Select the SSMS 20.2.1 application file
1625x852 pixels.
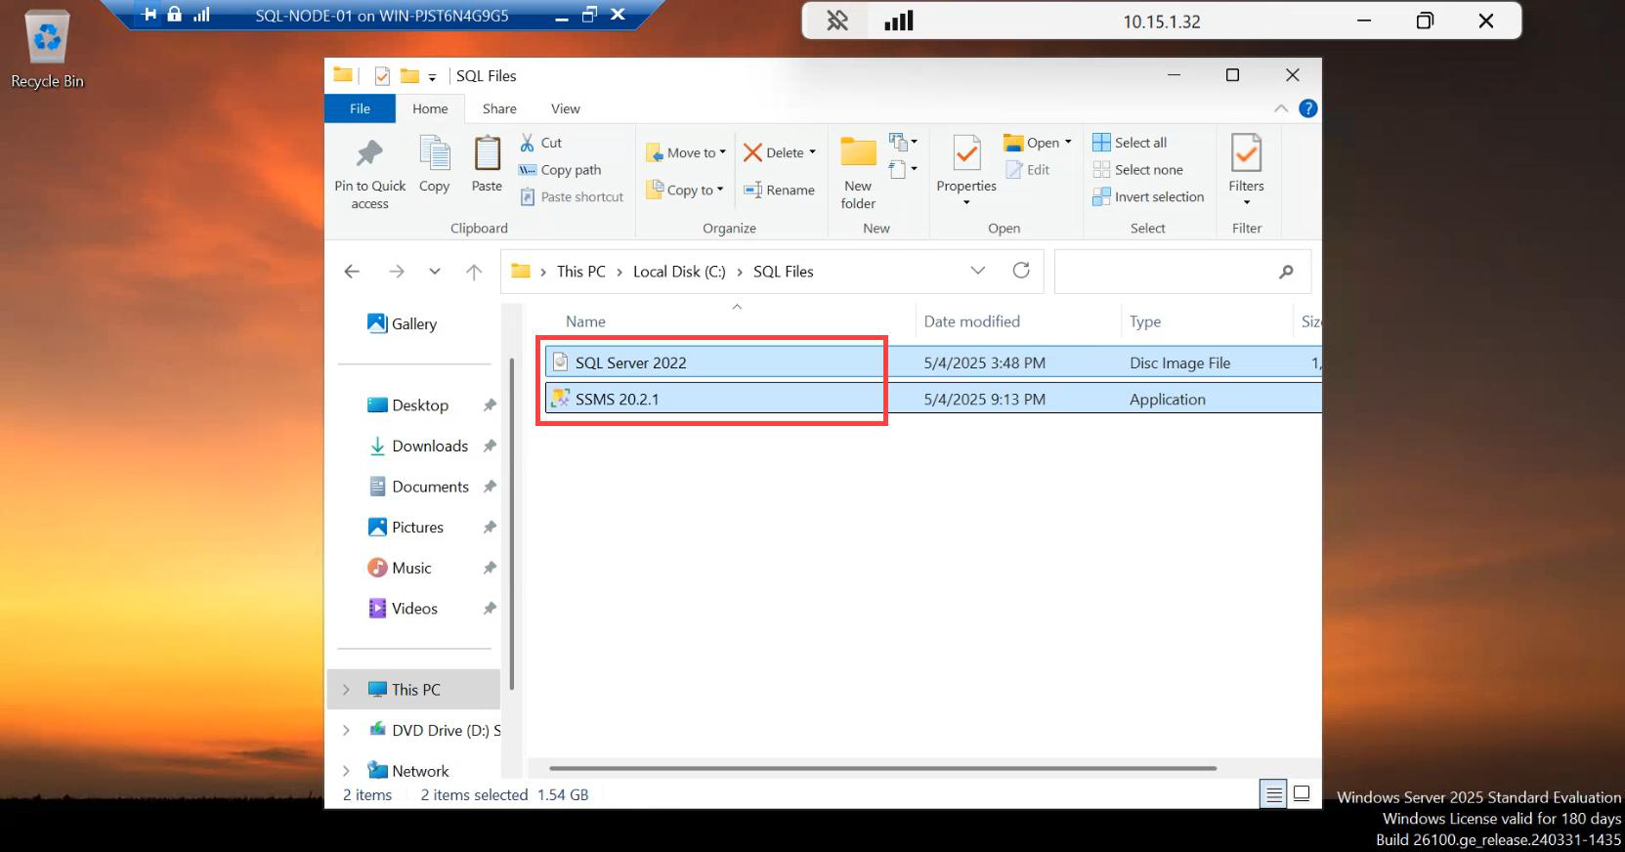(x=932, y=399)
